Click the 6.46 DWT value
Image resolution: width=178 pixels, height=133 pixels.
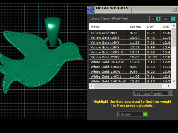151,38
